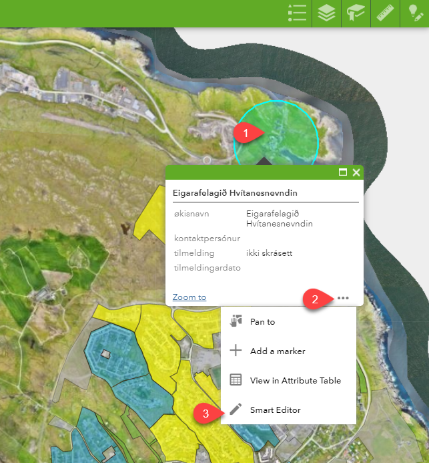Screen dimensions: 429x463
Task: Click the popup title Eigarafelagið Hvítanesnevndin
Action: (234, 193)
